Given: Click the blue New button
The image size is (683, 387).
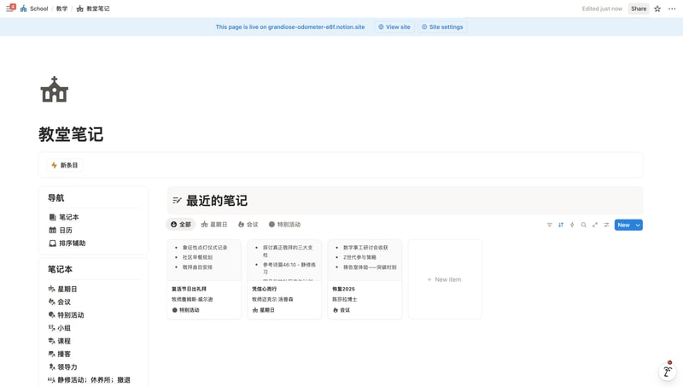Looking at the screenshot, I should [624, 225].
